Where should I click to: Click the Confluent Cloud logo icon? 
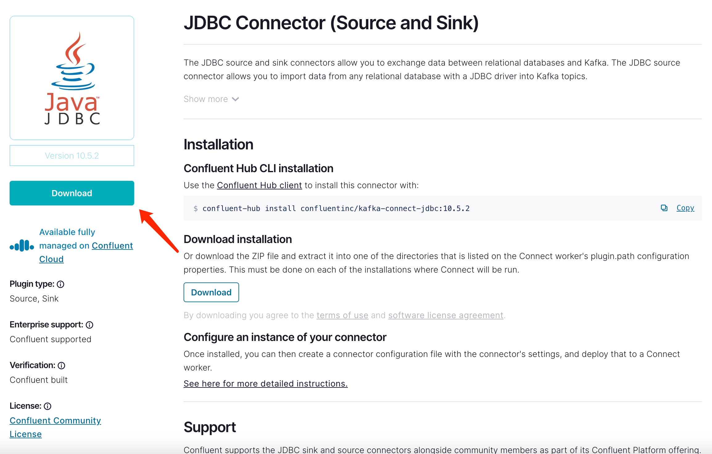21,245
